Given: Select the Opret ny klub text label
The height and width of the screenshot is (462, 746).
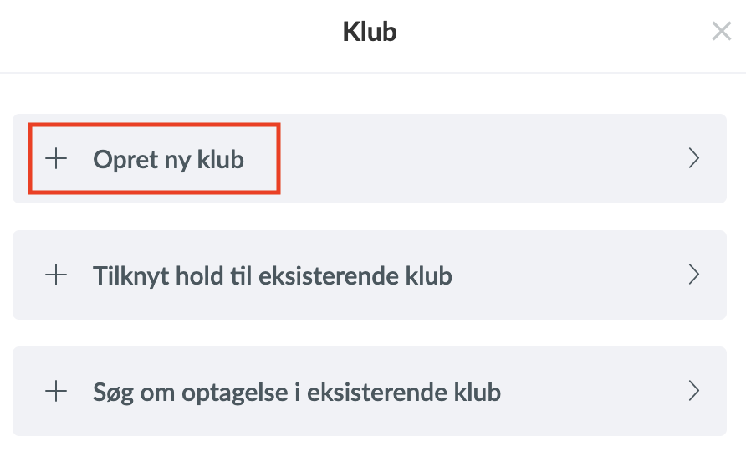Looking at the screenshot, I should point(168,160).
